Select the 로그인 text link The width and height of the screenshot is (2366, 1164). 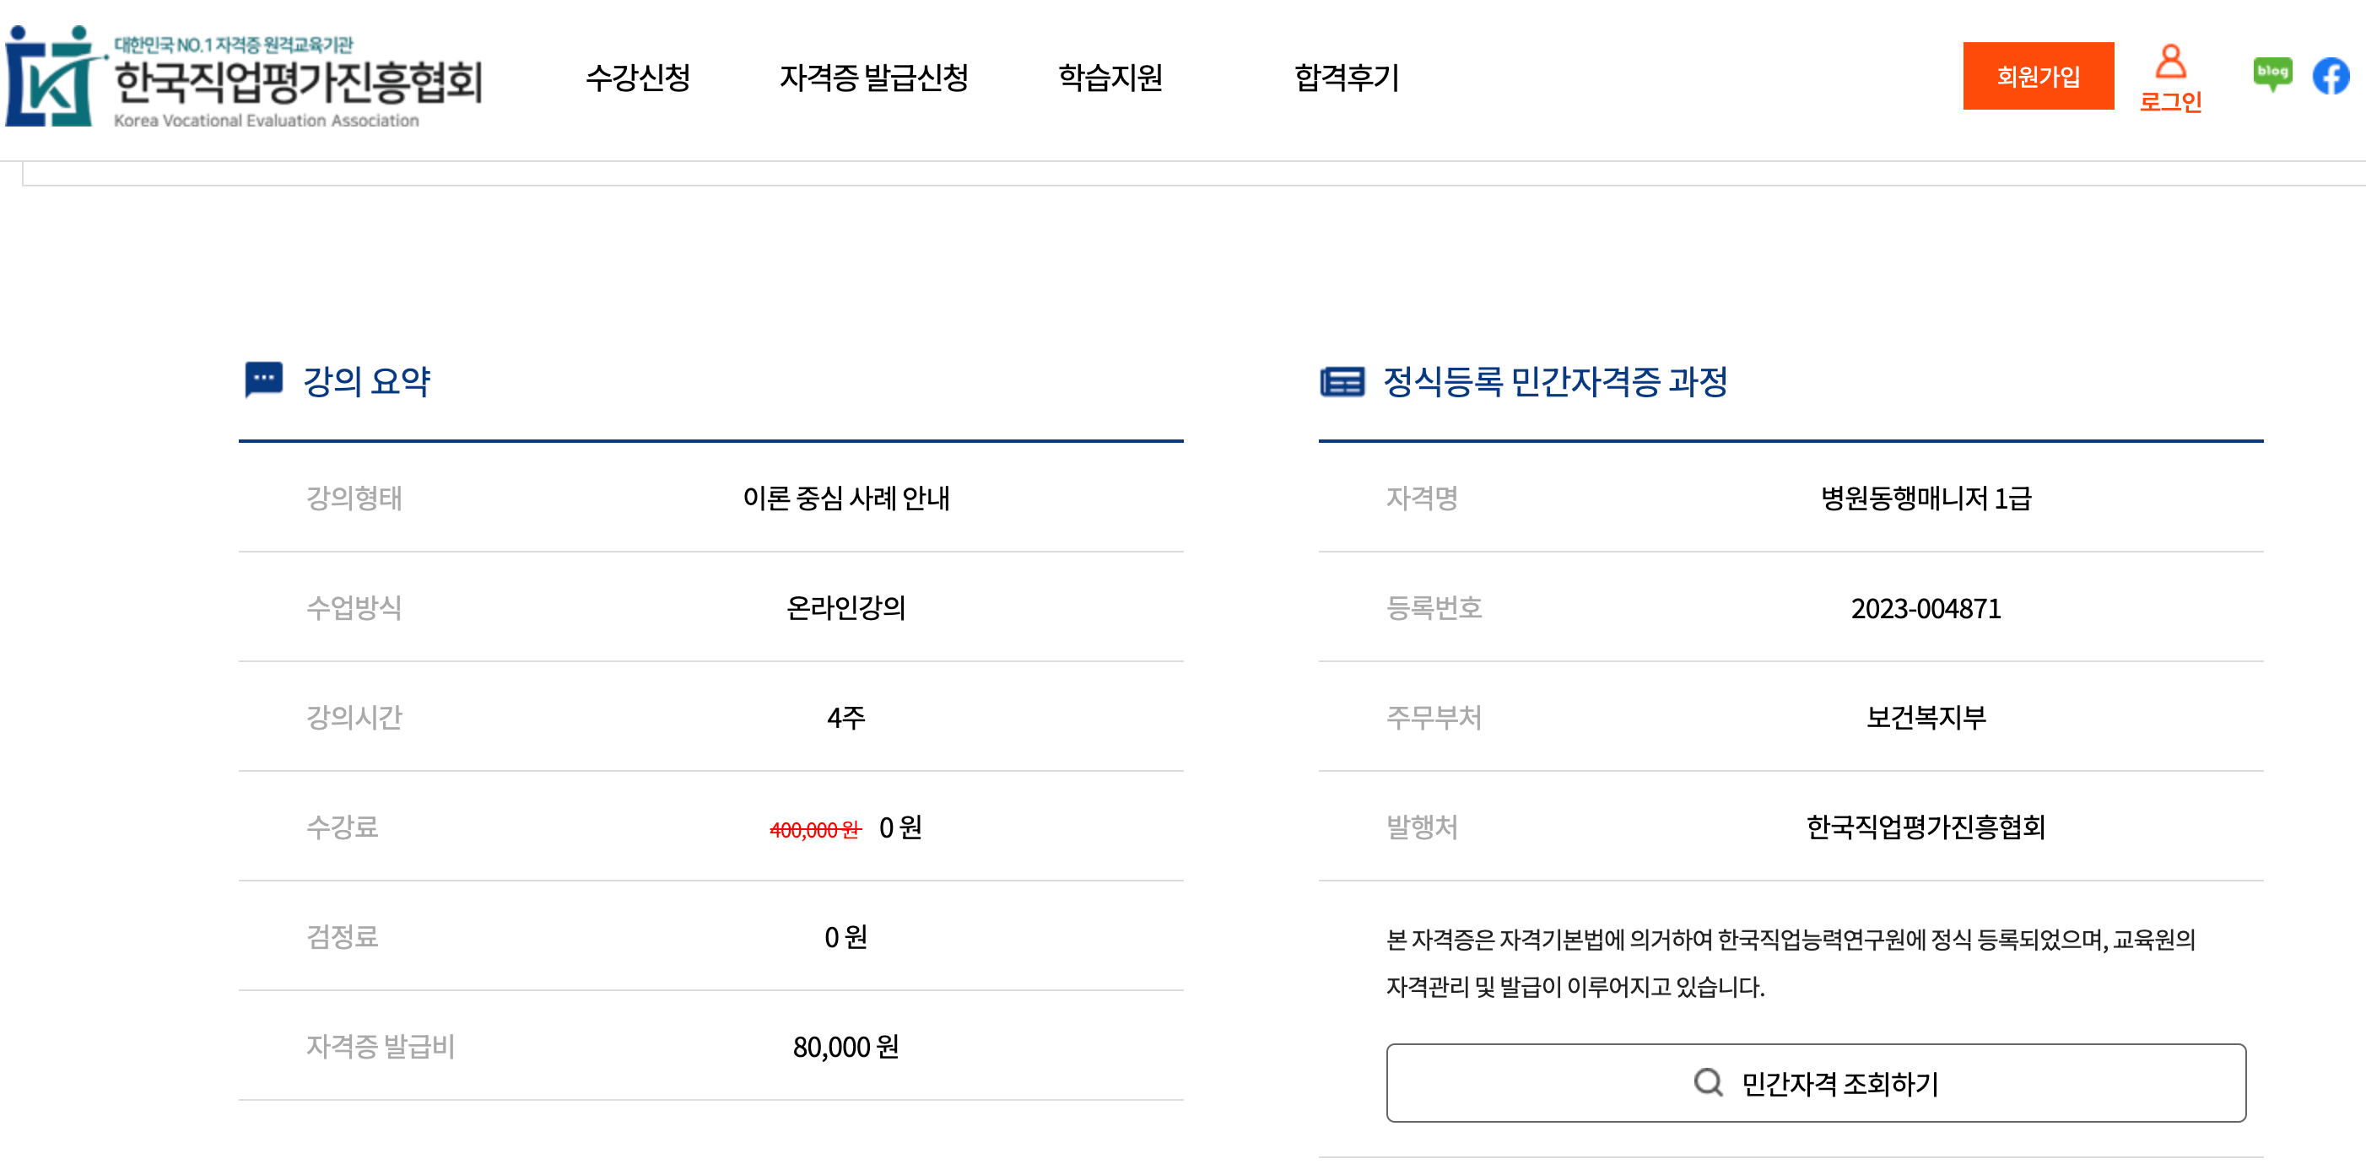click(2171, 104)
